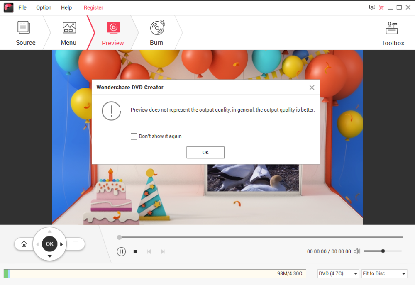415x285 pixels.
Task: Open the DVD (4.7G) disc type dropdown
Action: [x=338, y=274]
